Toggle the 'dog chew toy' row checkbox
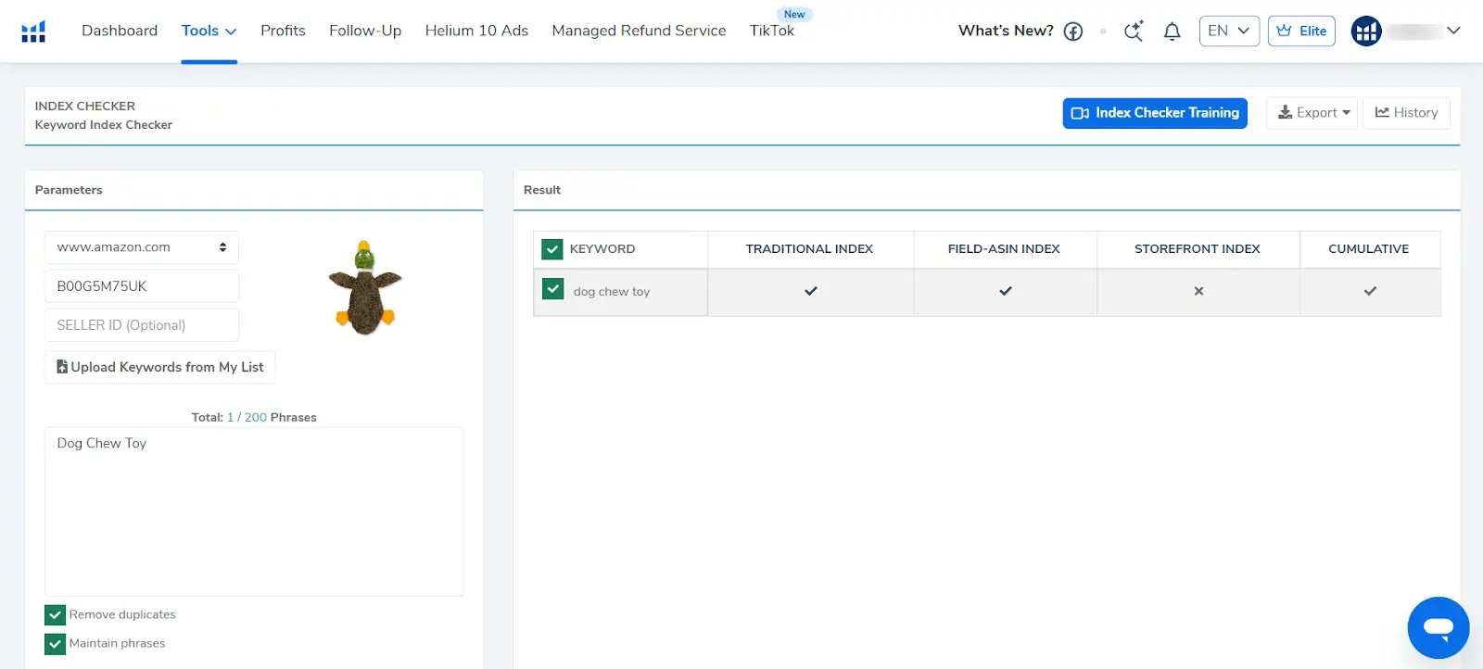 552,290
